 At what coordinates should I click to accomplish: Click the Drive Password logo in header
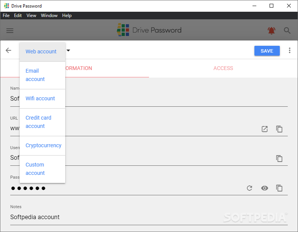tap(149, 30)
